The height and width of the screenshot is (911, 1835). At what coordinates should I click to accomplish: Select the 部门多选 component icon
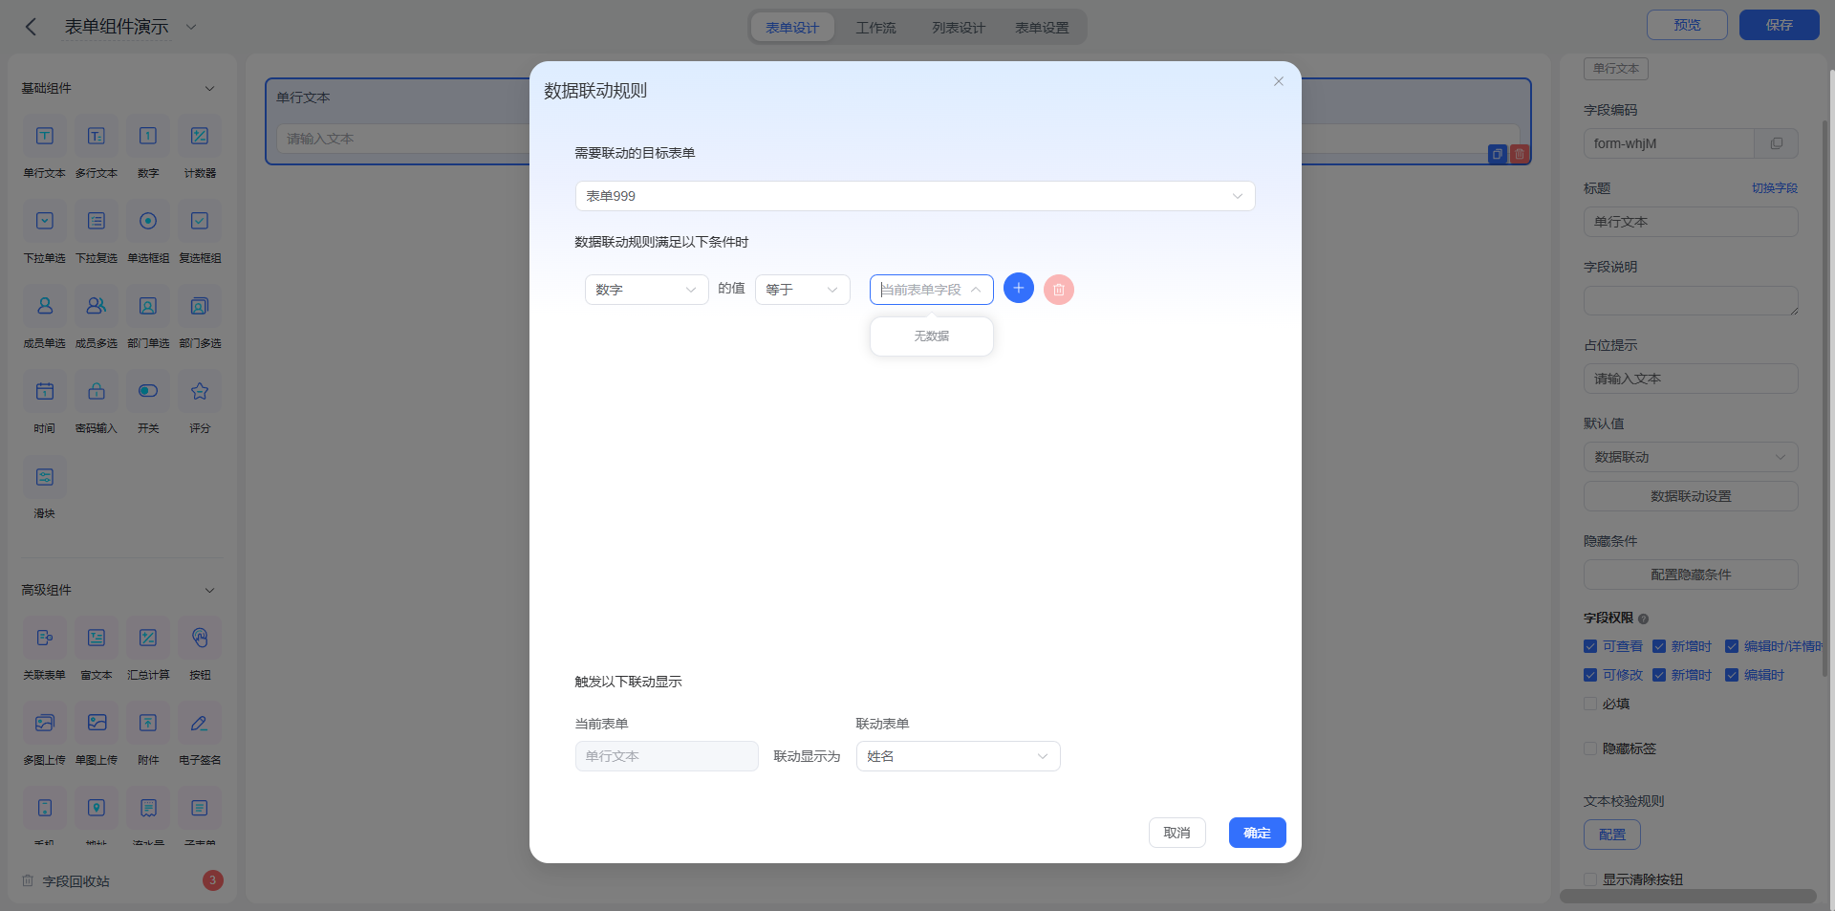coord(200,306)
